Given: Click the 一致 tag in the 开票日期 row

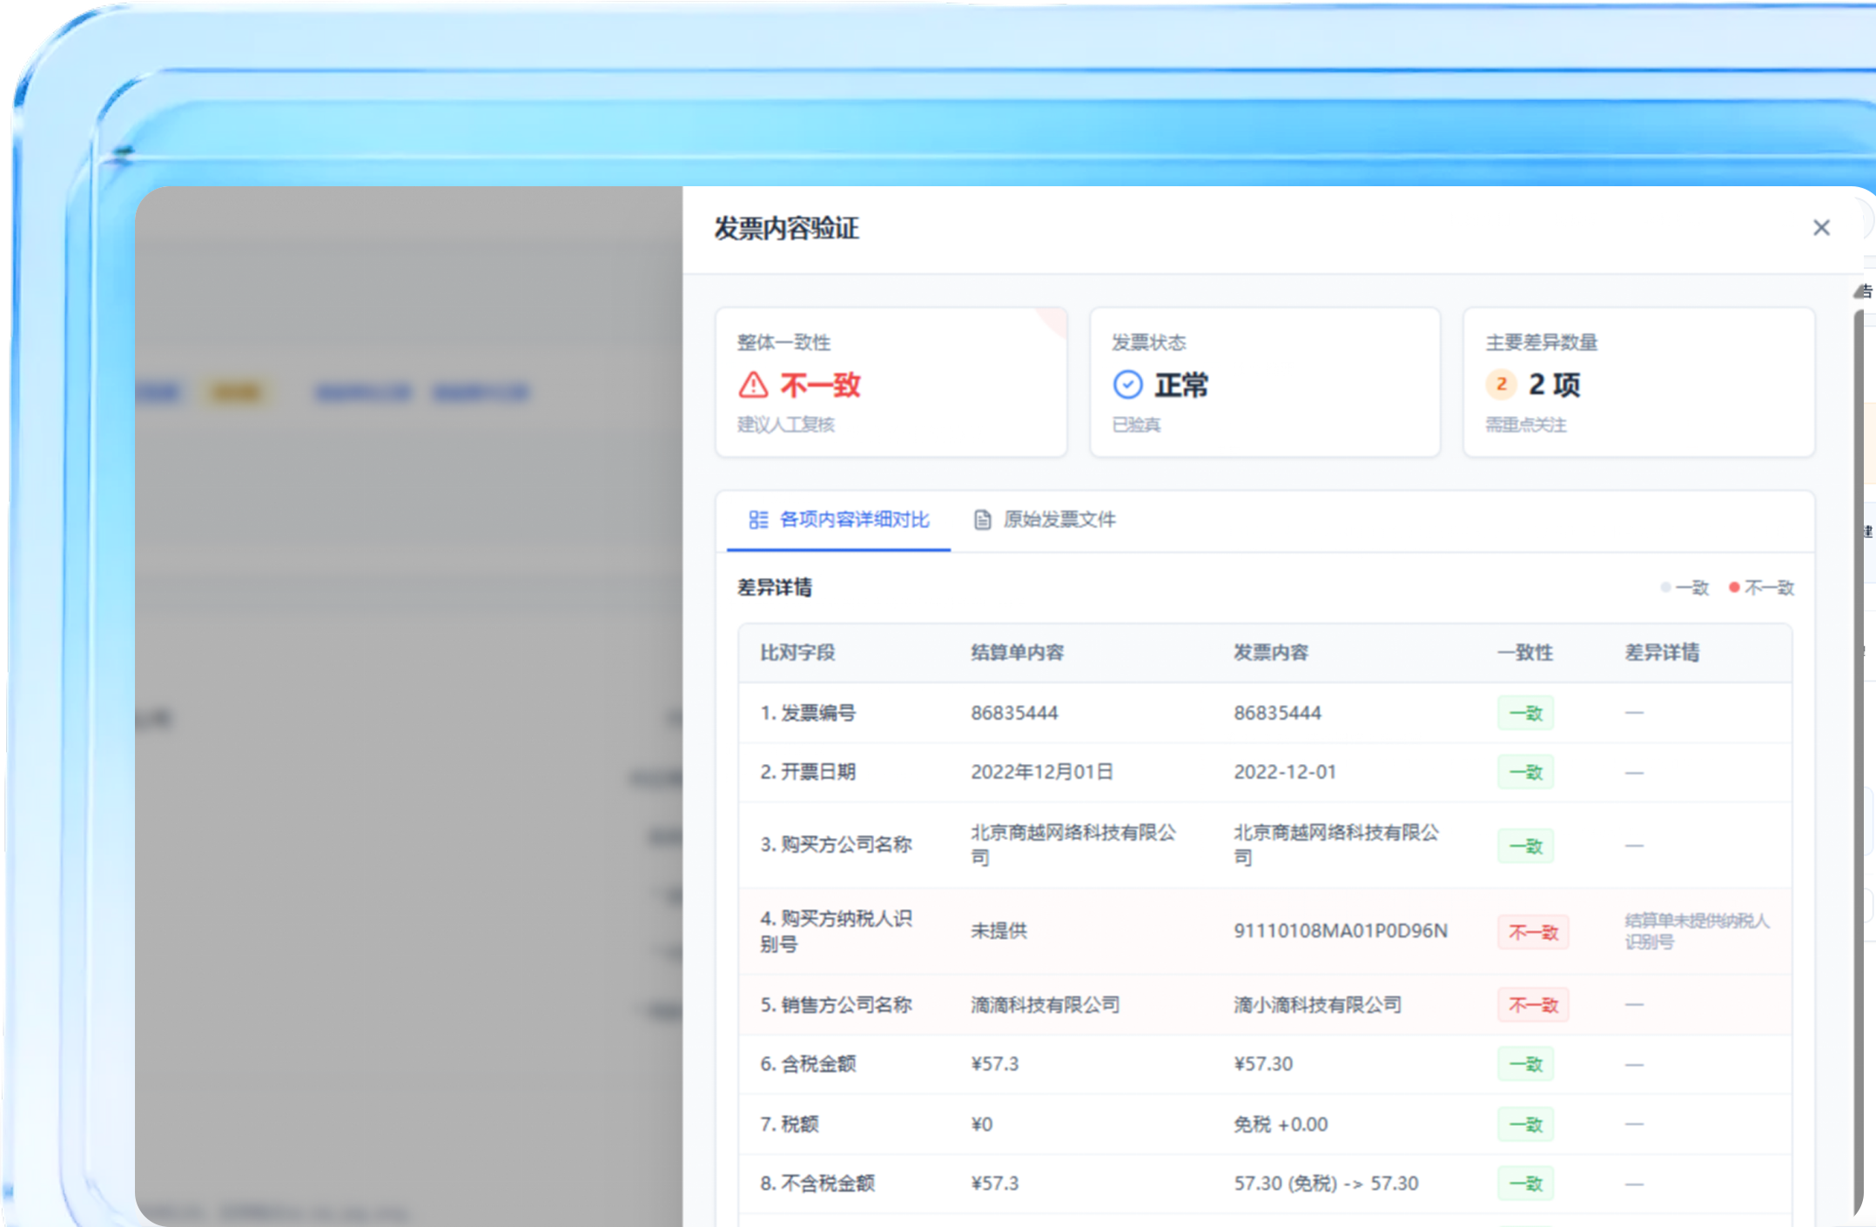Looking at the screenshot, I should point(1525,773).
